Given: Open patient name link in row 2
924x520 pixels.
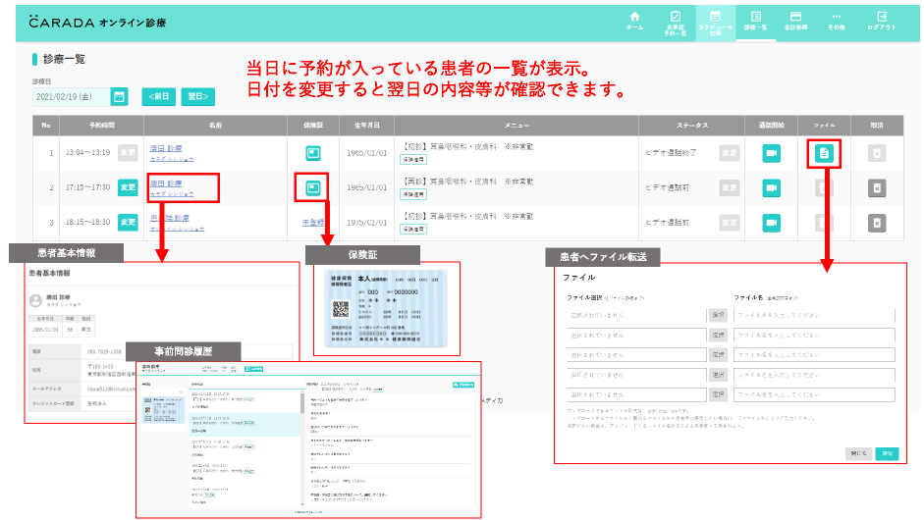Looking at the screenshot, I should (165, 183).
